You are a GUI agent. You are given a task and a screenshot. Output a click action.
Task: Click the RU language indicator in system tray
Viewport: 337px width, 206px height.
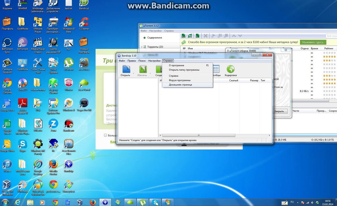coord(292,202)
